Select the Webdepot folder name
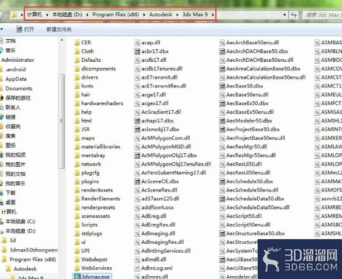Screen dimensions: 342x279 click(94, 259)
